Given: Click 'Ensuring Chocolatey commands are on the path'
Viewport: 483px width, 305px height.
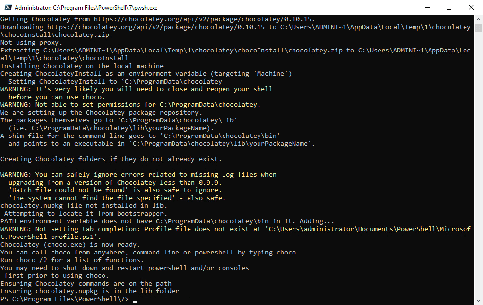Looking at the screenshot, I should (x=86, y=283).
